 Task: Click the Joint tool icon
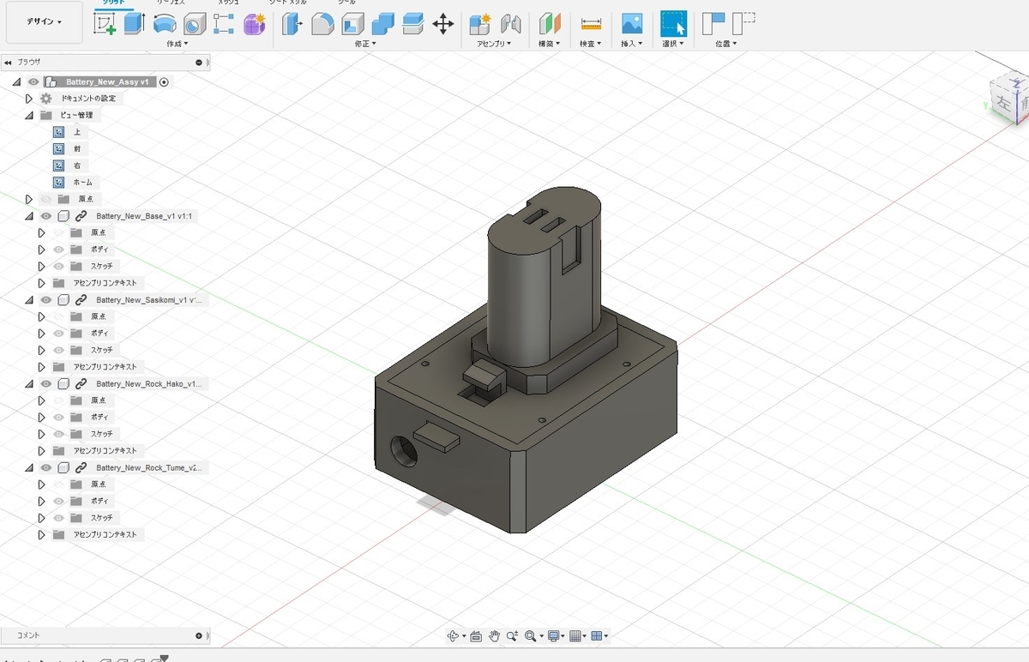(x=510, y=24)
